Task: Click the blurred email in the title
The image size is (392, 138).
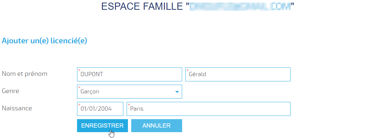Action: point(240,7)
